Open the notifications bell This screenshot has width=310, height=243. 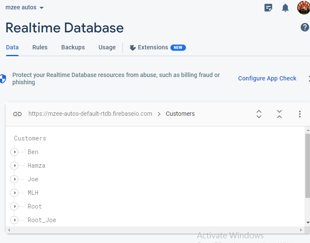point(285,8)
